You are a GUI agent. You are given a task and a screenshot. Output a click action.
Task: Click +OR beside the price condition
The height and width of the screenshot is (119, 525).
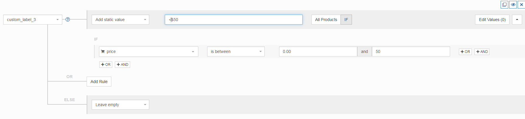[465, 52]
